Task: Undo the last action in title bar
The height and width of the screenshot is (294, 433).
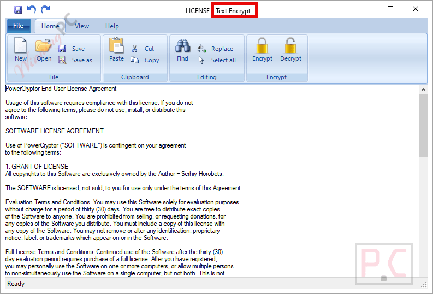Action: (32, 10)
